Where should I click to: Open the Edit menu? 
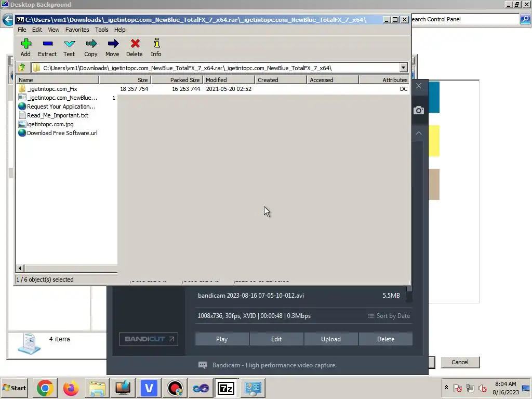[x=37, y=30]
